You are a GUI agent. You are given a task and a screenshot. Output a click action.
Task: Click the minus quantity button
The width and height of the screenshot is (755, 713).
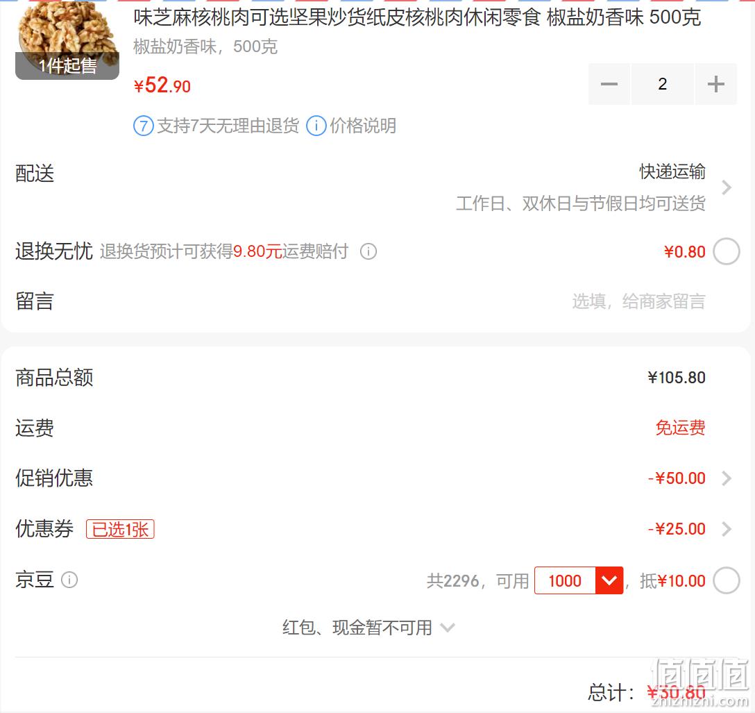pos(609,84)
